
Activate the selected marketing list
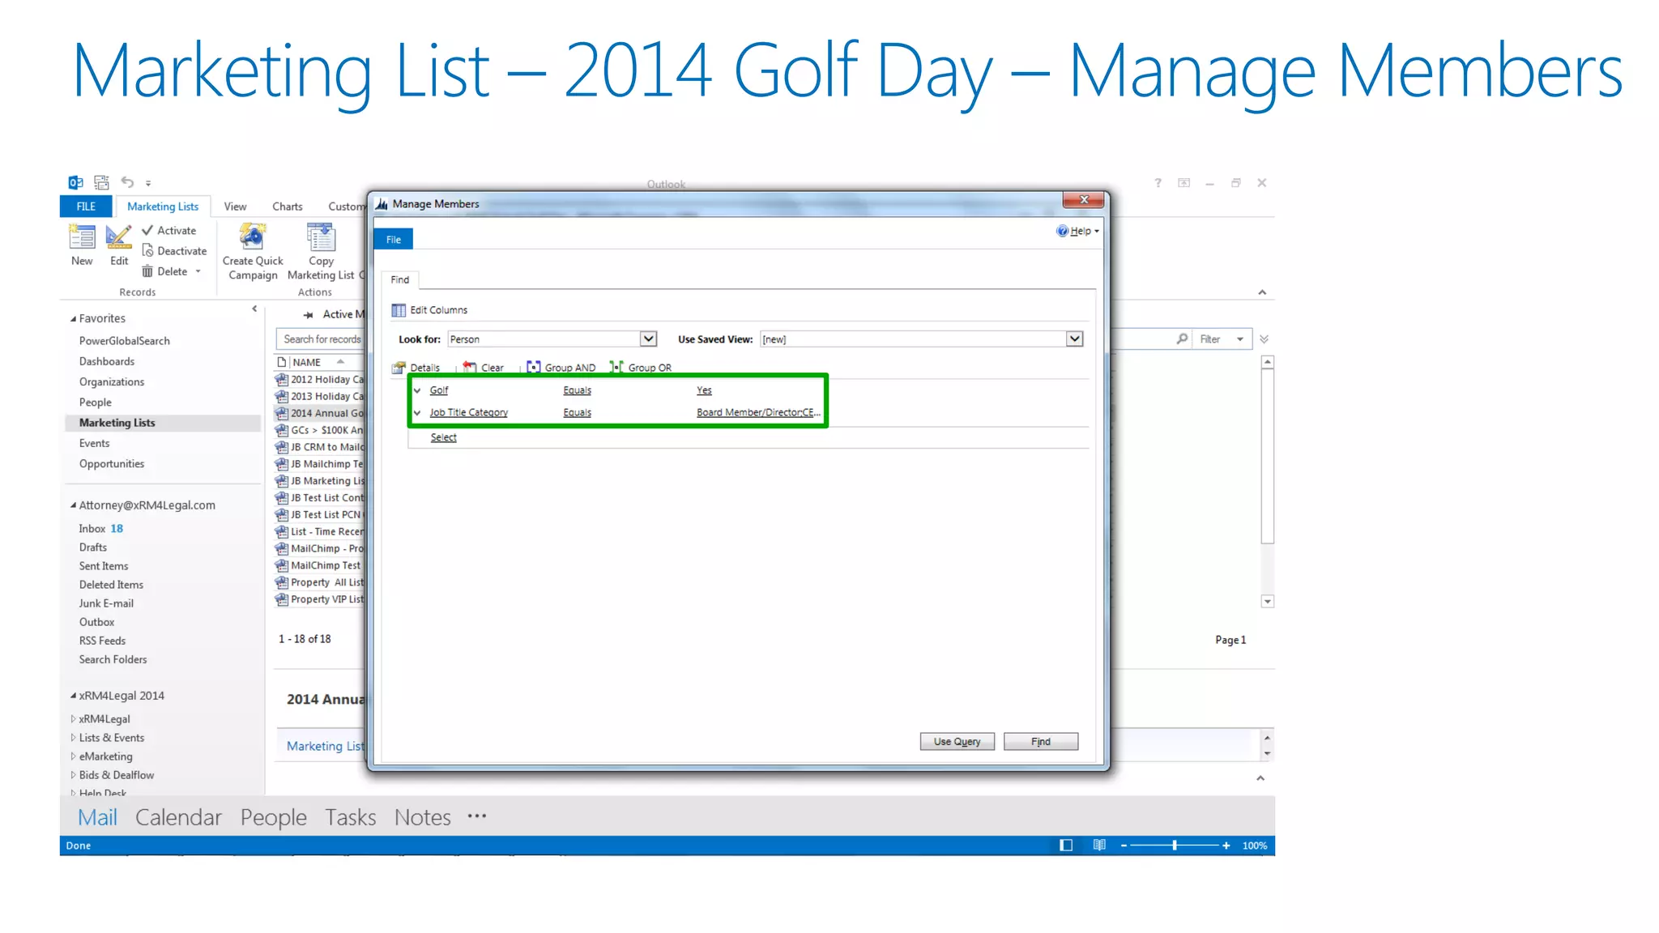(x=168, y=231)
